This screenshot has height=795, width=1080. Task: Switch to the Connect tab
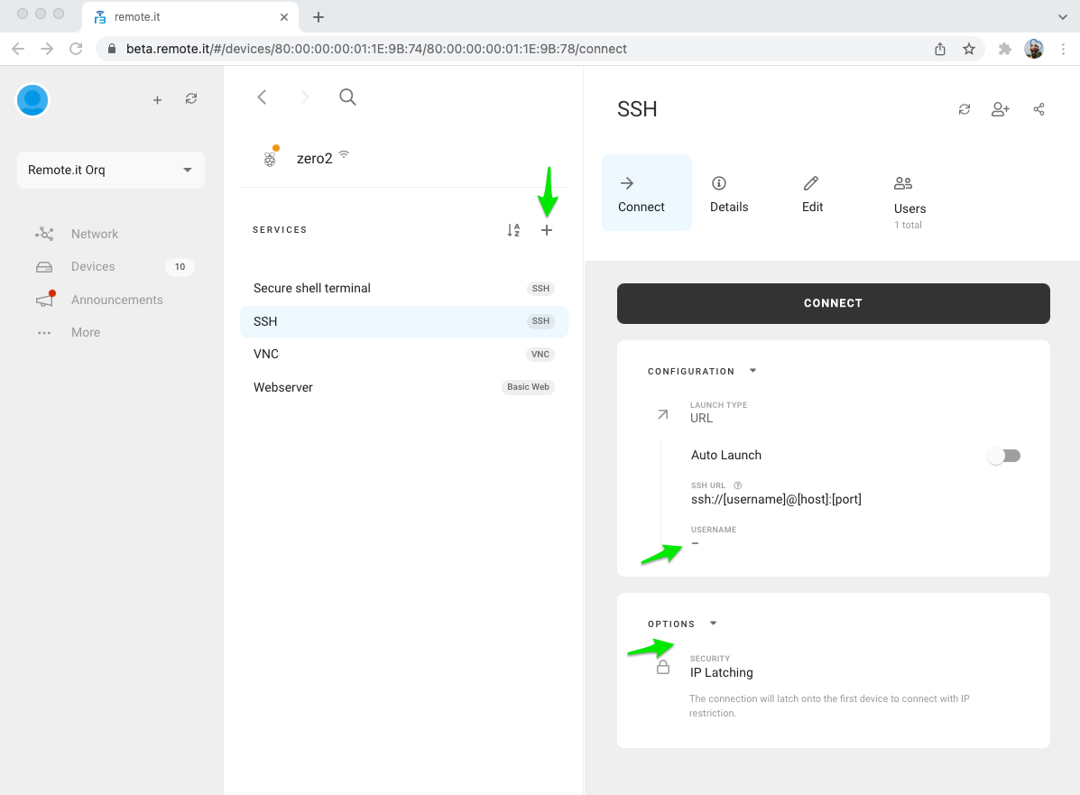point(646,193)
